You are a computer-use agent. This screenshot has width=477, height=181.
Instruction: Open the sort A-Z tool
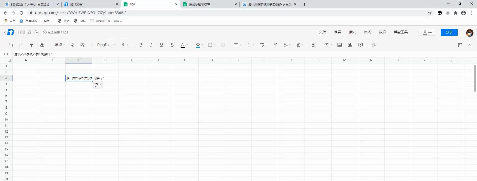click(286, 45)
